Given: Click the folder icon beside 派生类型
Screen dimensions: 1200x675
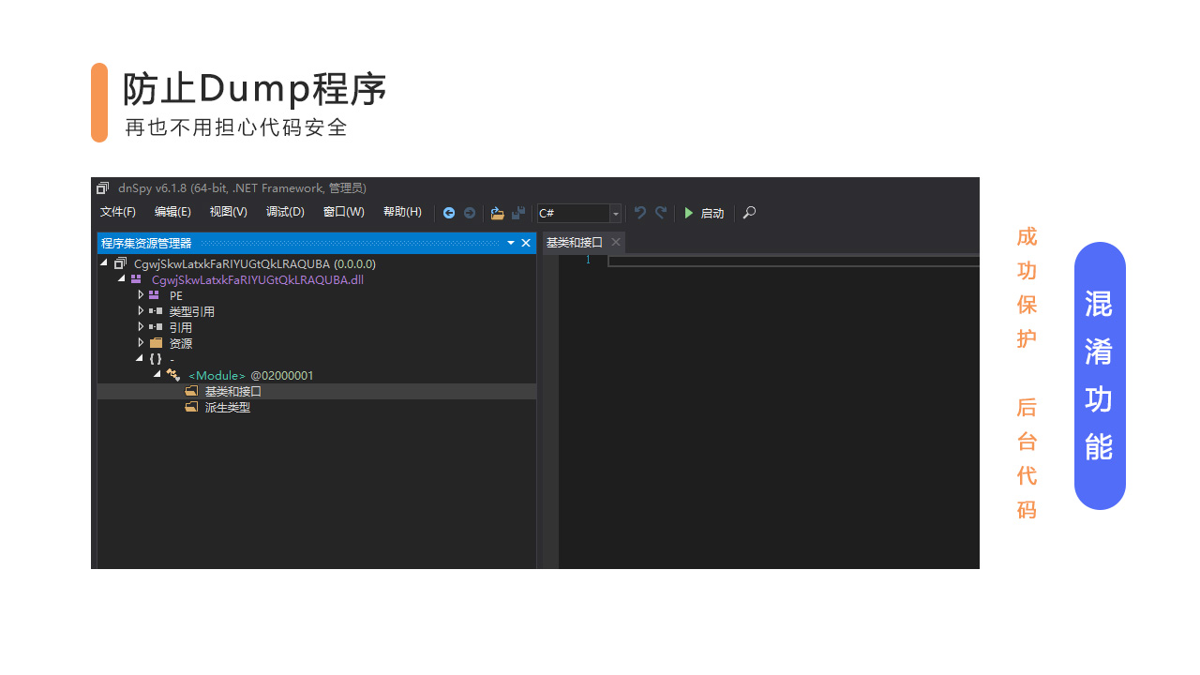Looking at the screenshot, I should click(191, 407).
